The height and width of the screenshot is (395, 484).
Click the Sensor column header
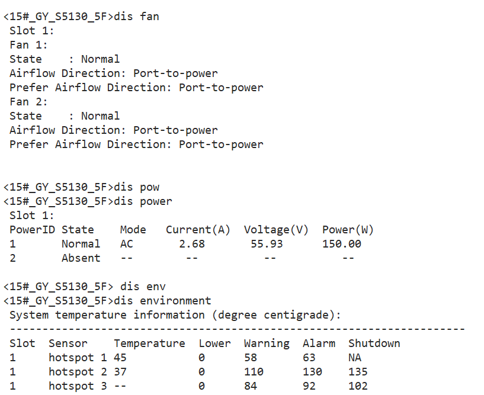(68, 343)
